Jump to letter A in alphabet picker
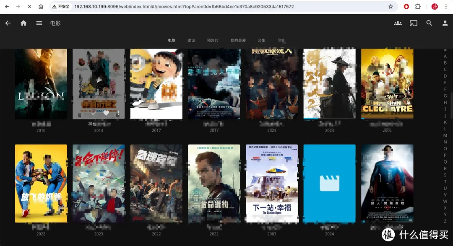453x246 pixels. (x=445, y=56)
